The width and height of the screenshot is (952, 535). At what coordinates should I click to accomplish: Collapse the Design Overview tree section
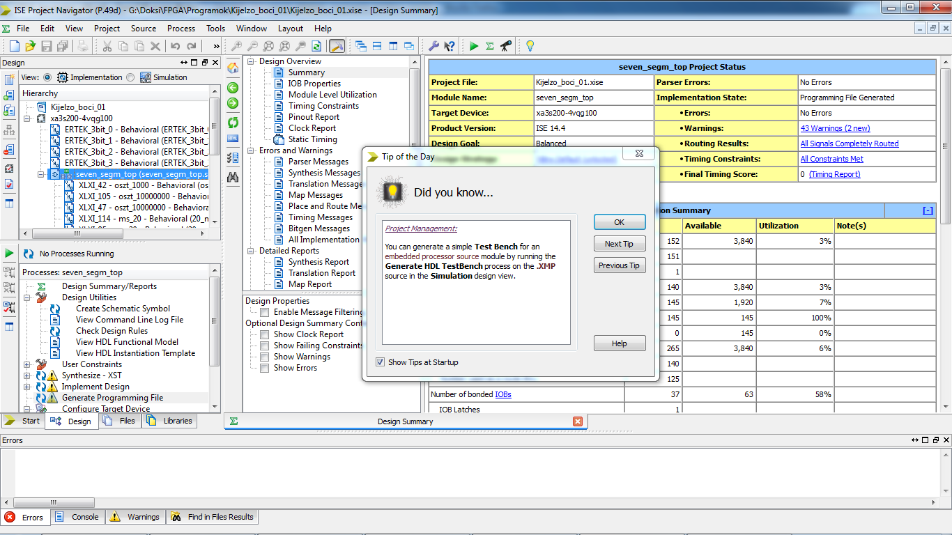251,61
